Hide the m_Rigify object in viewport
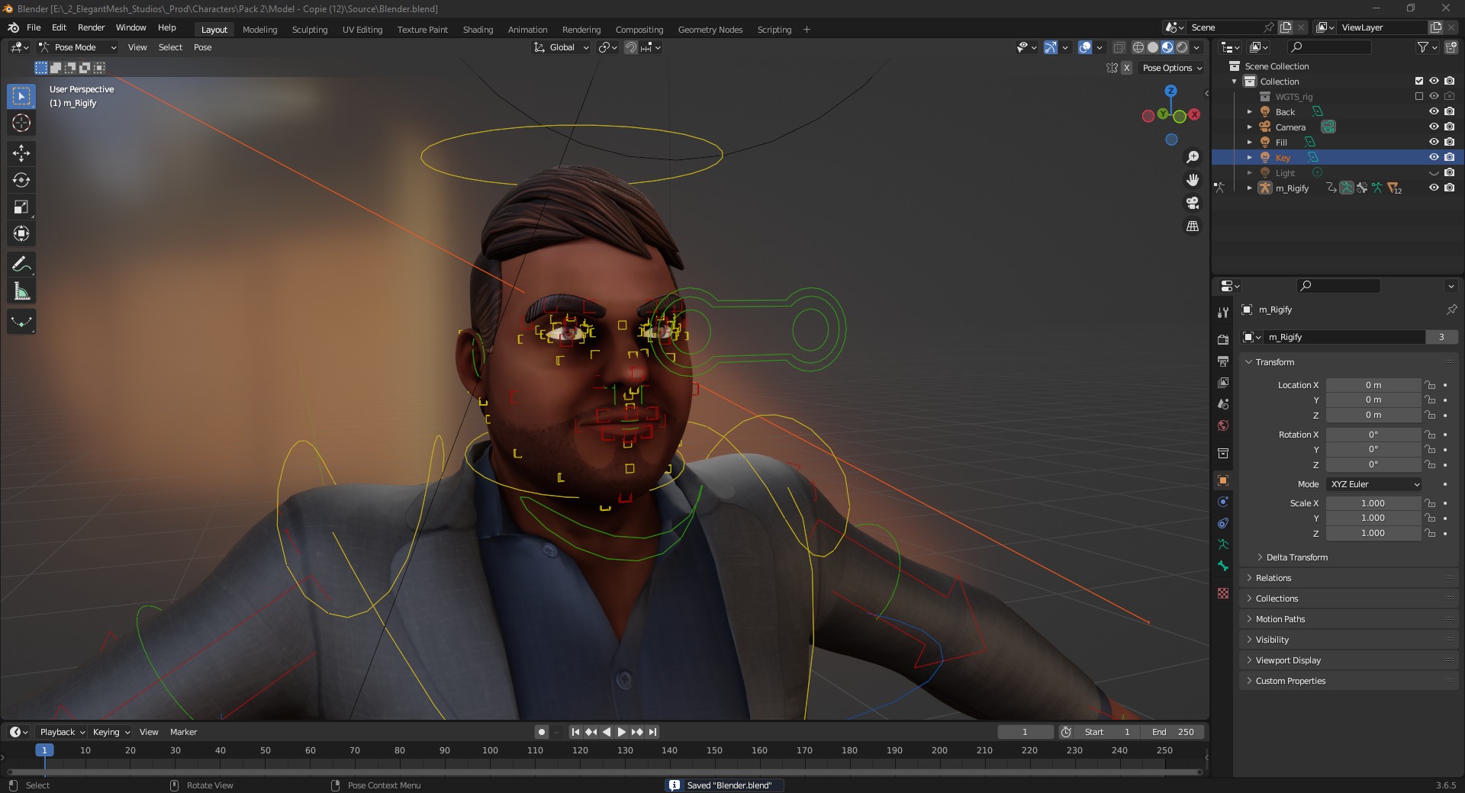This screenshot has height=793, width=1465. click(x=1434, y=188)
